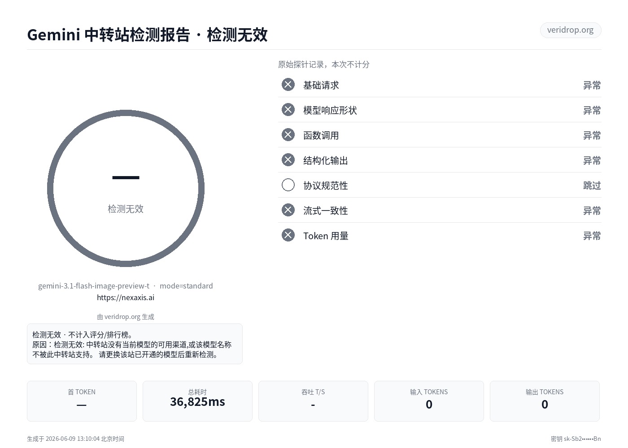Click the 首 TOKEN stat card
The height and width of the screenshot is (448, 628).
(82, 401)
